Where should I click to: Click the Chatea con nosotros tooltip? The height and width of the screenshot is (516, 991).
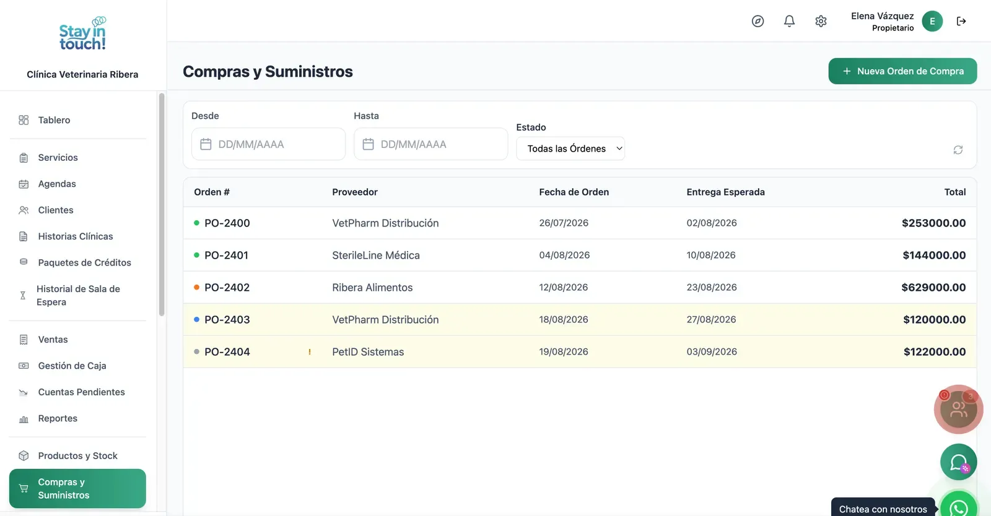coord(883,509)
